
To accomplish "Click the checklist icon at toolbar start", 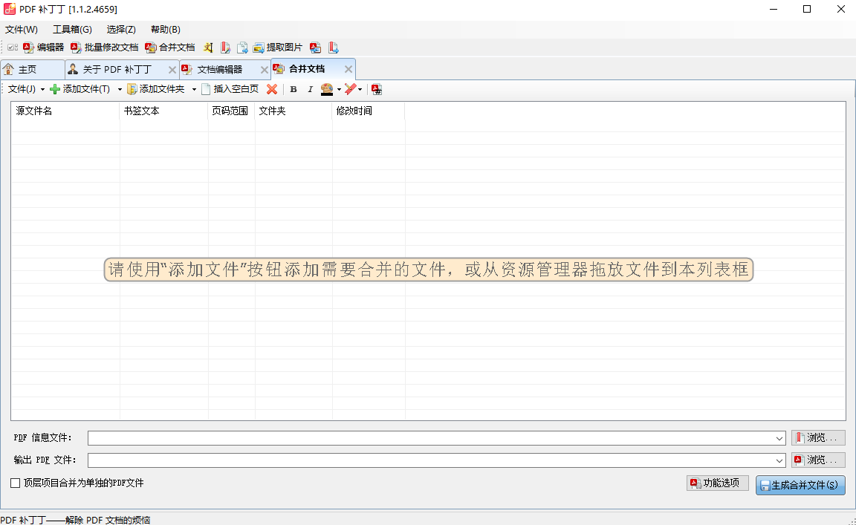I will tap(13, 48).
